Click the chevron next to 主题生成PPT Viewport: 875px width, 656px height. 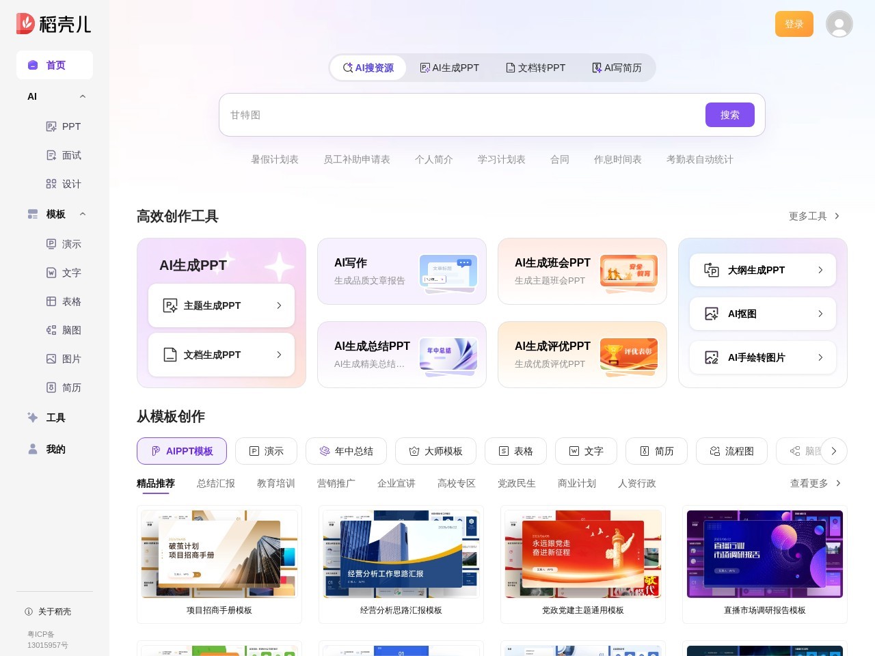pos(279,305)
